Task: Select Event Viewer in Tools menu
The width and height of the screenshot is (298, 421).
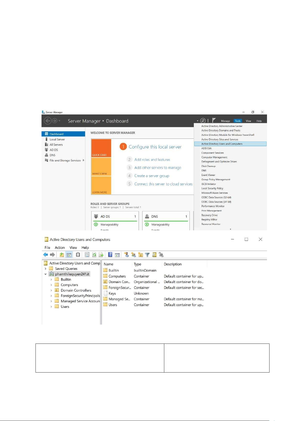Action: (208, 175)
